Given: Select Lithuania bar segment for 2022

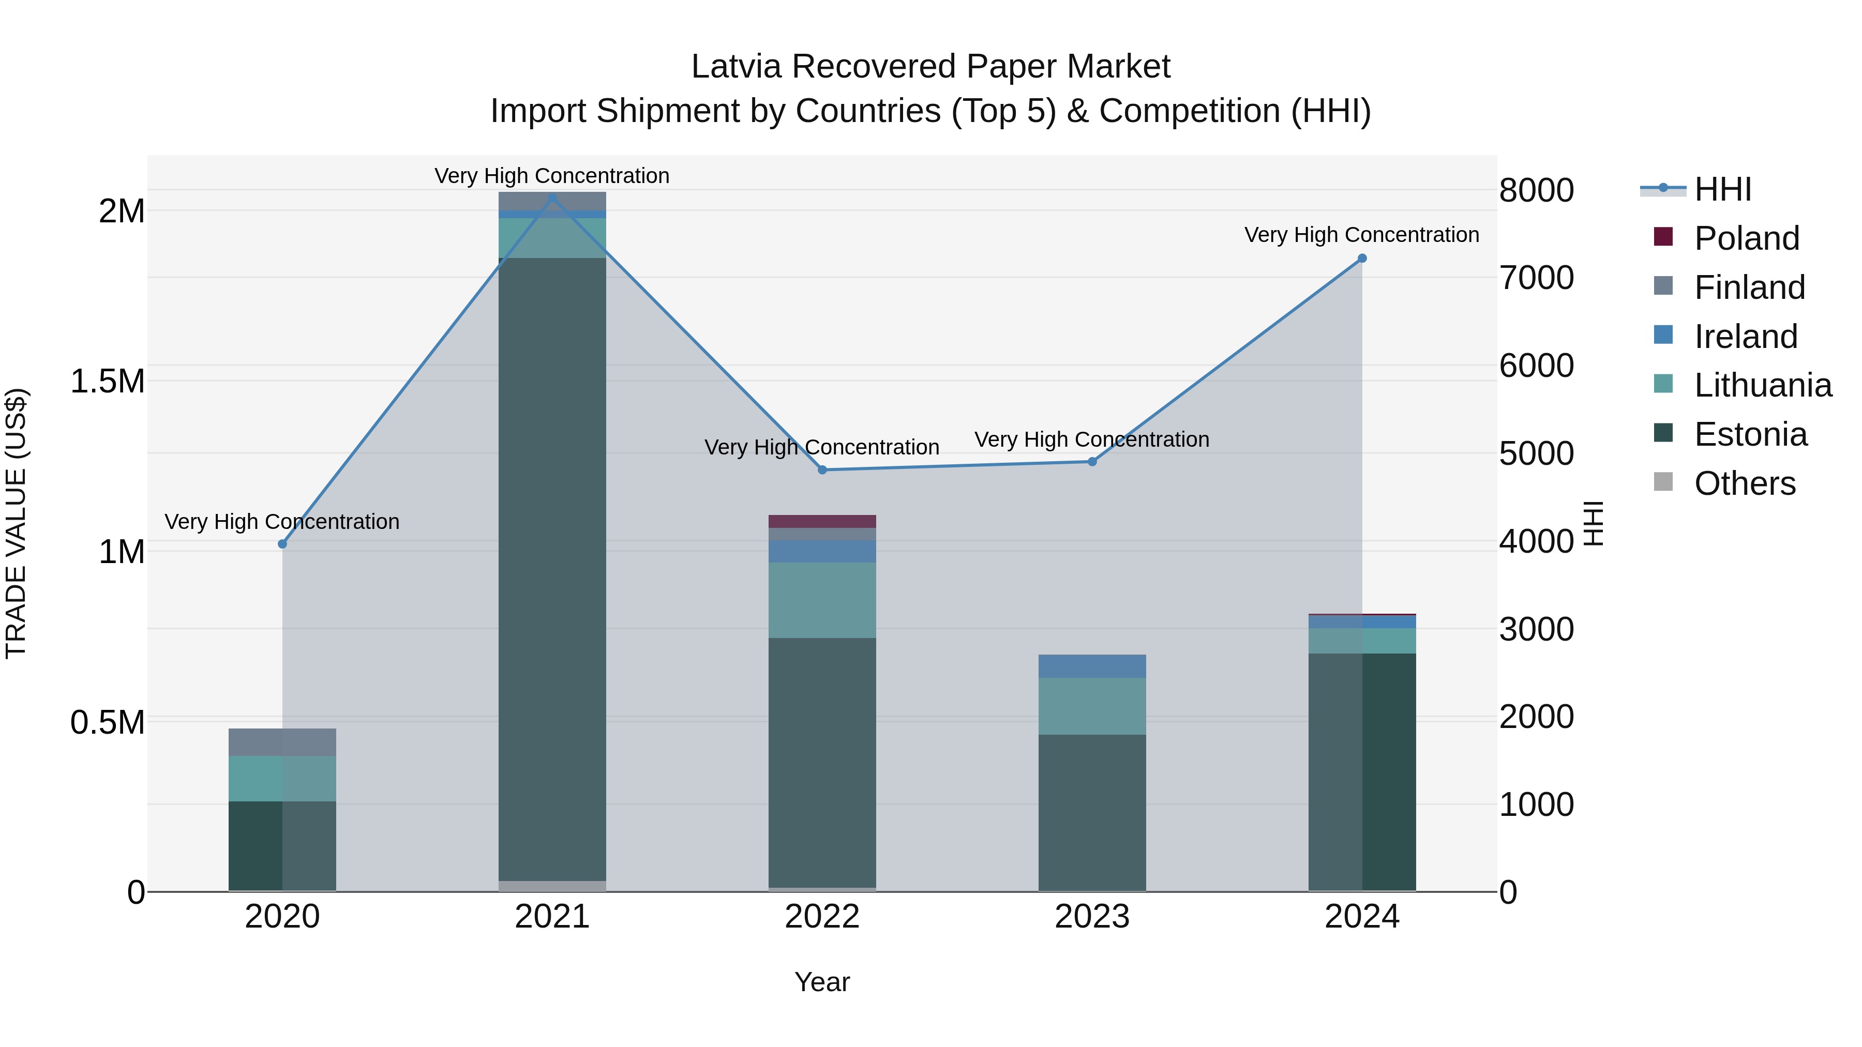Looking at the screenshot, I should [x=822, y=600].
